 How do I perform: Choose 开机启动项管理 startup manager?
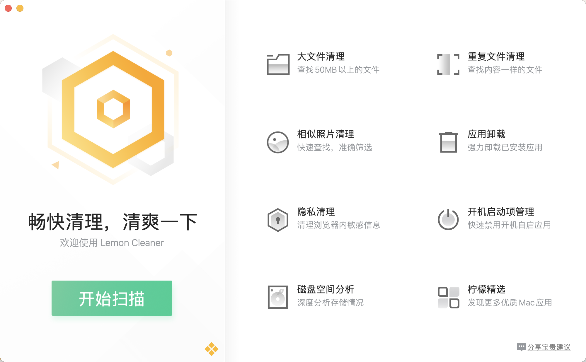pyautogui.click(x=501, y=212)
